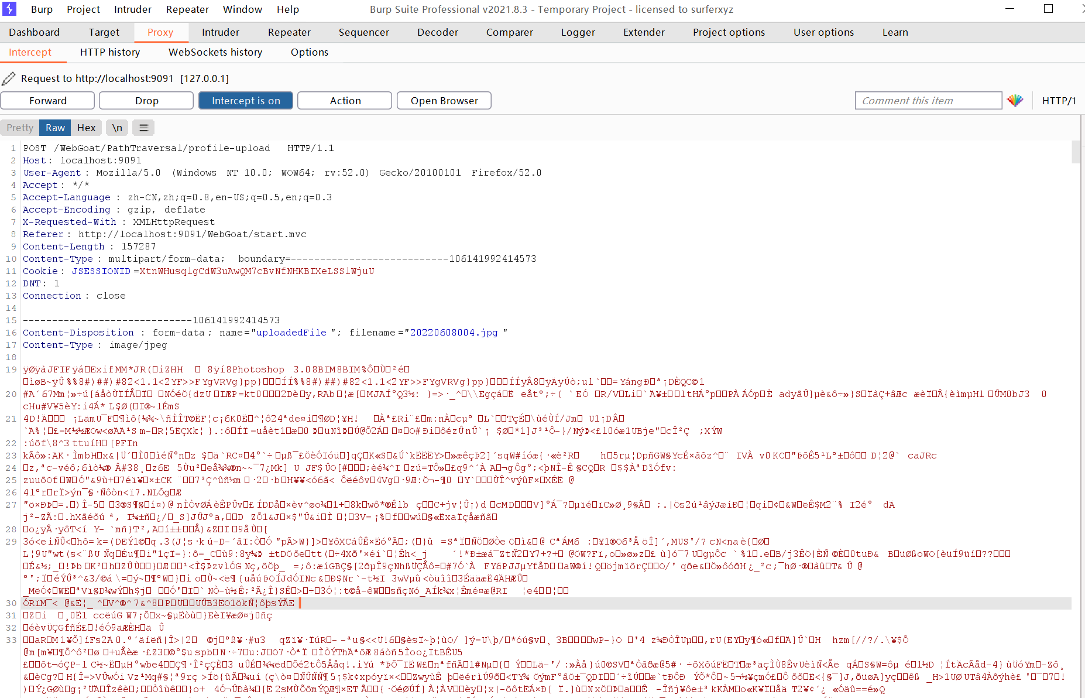Open the Comparer tab
Screen dimensions: 1085x698
coord(509,32)
